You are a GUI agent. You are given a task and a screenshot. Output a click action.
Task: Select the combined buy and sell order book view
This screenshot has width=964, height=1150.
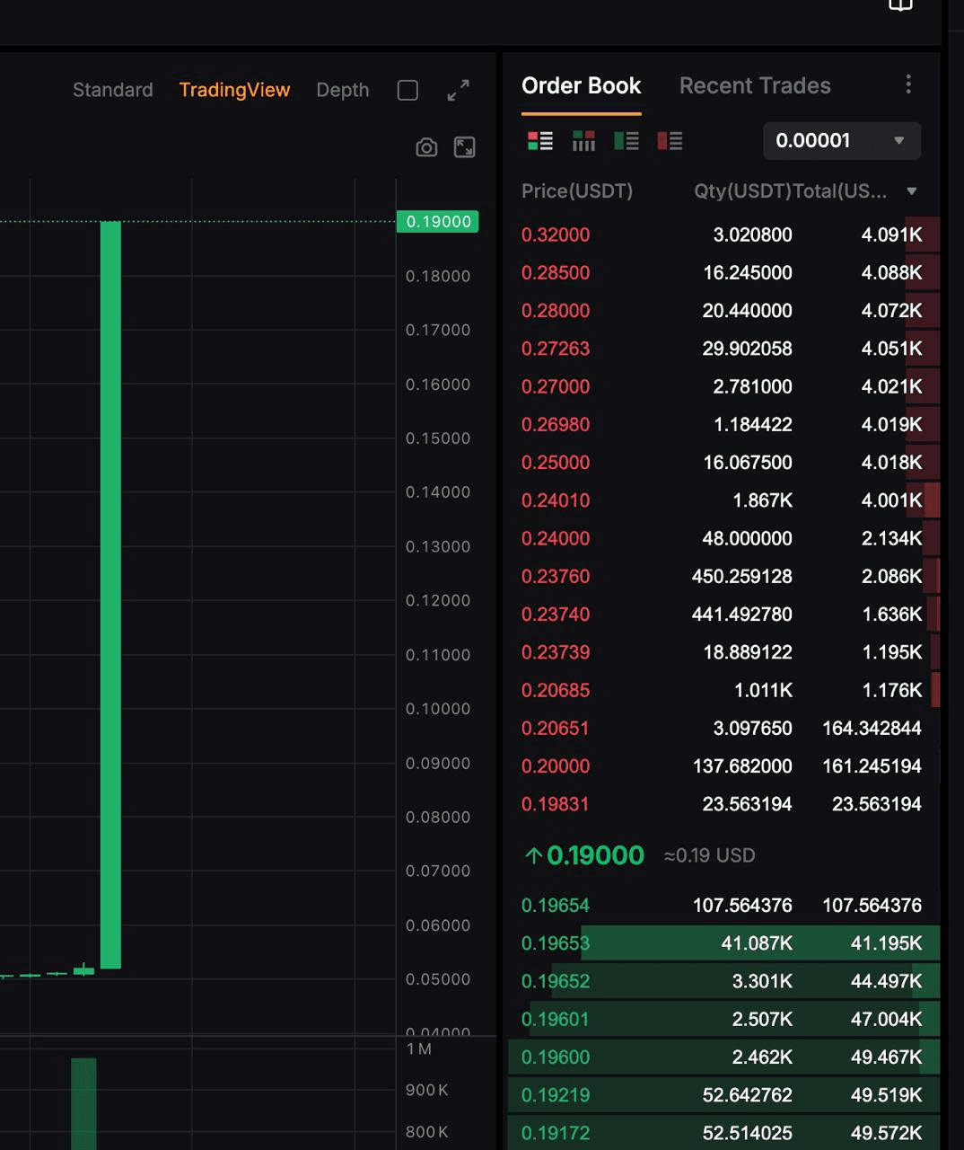tap(540, 141)
